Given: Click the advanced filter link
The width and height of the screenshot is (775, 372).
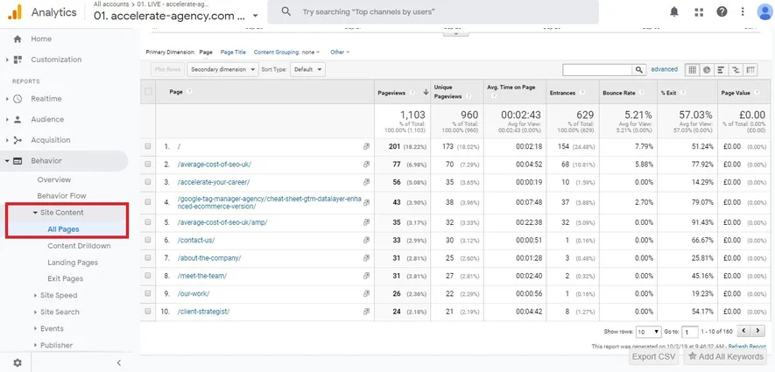Looking at the screenshot, I should 664,70.
